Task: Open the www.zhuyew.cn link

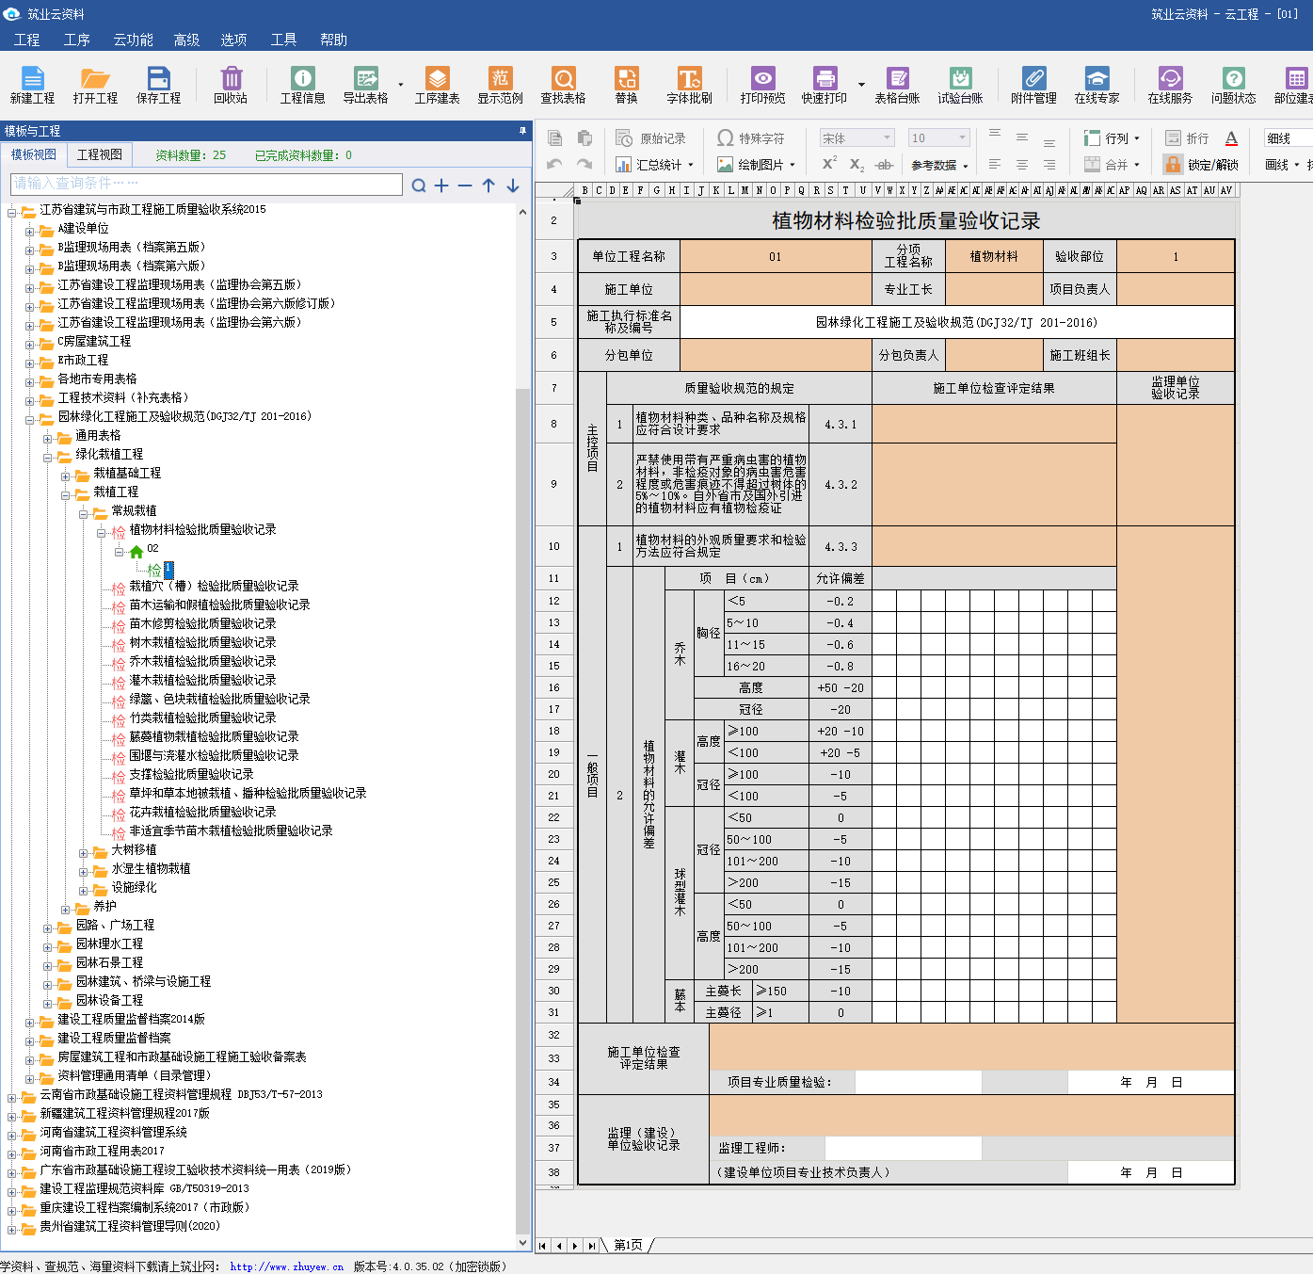Action: (x=286, y=1266)
